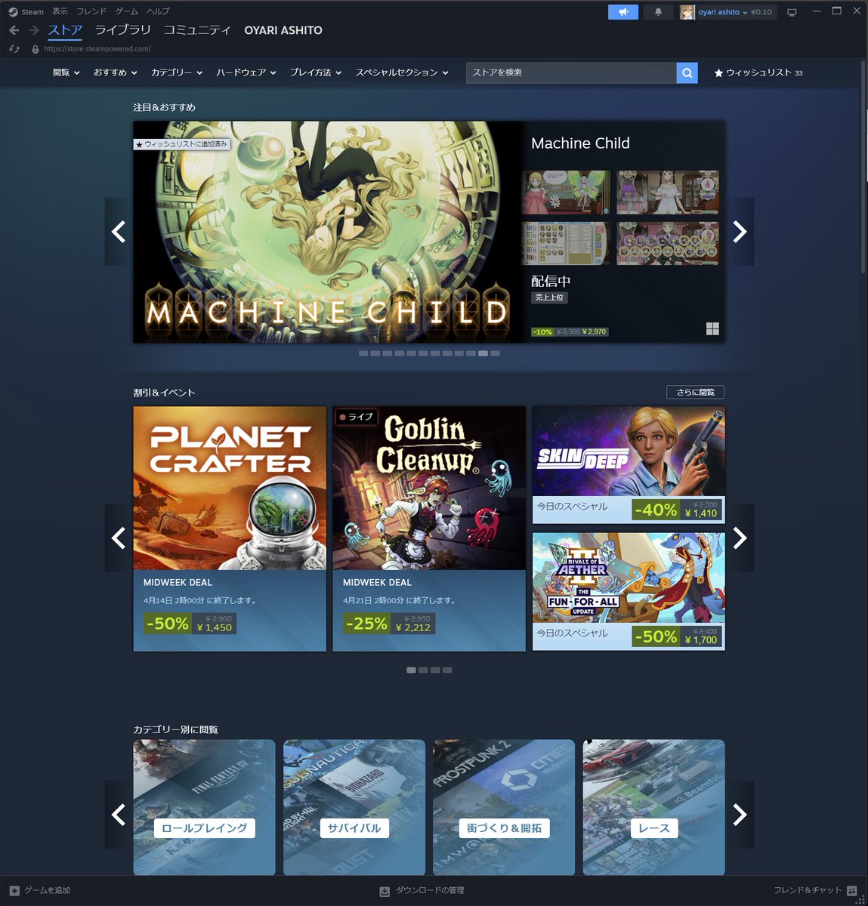Click the page vertical scrollbar thumb
This screenshot has width=868, height=906.
[x=863, y=166]
